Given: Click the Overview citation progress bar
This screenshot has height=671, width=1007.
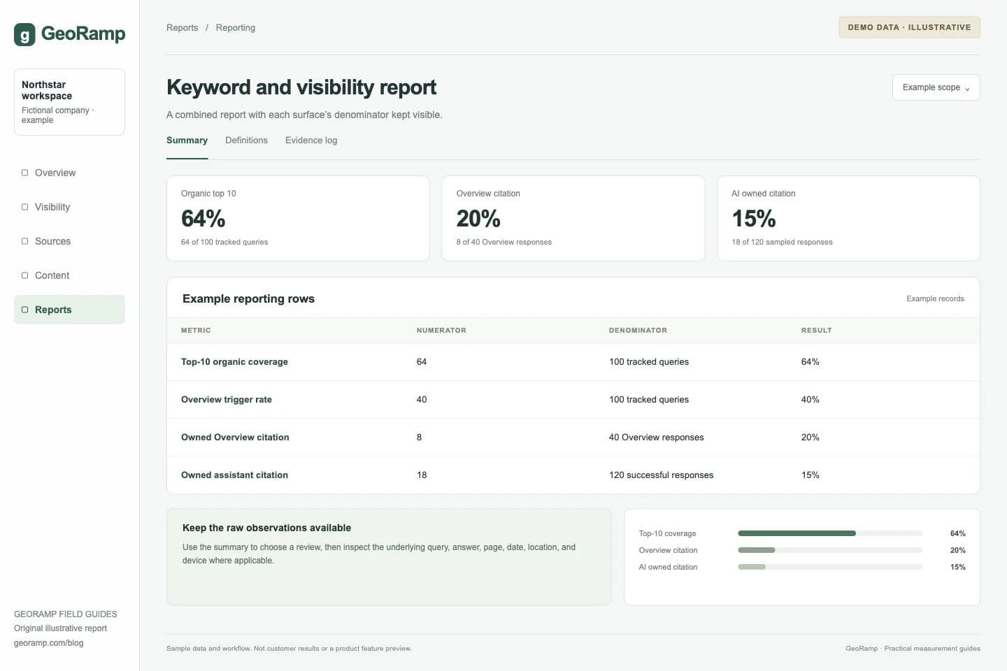Looking at the screenshot, I should click(x=829, y=550).
